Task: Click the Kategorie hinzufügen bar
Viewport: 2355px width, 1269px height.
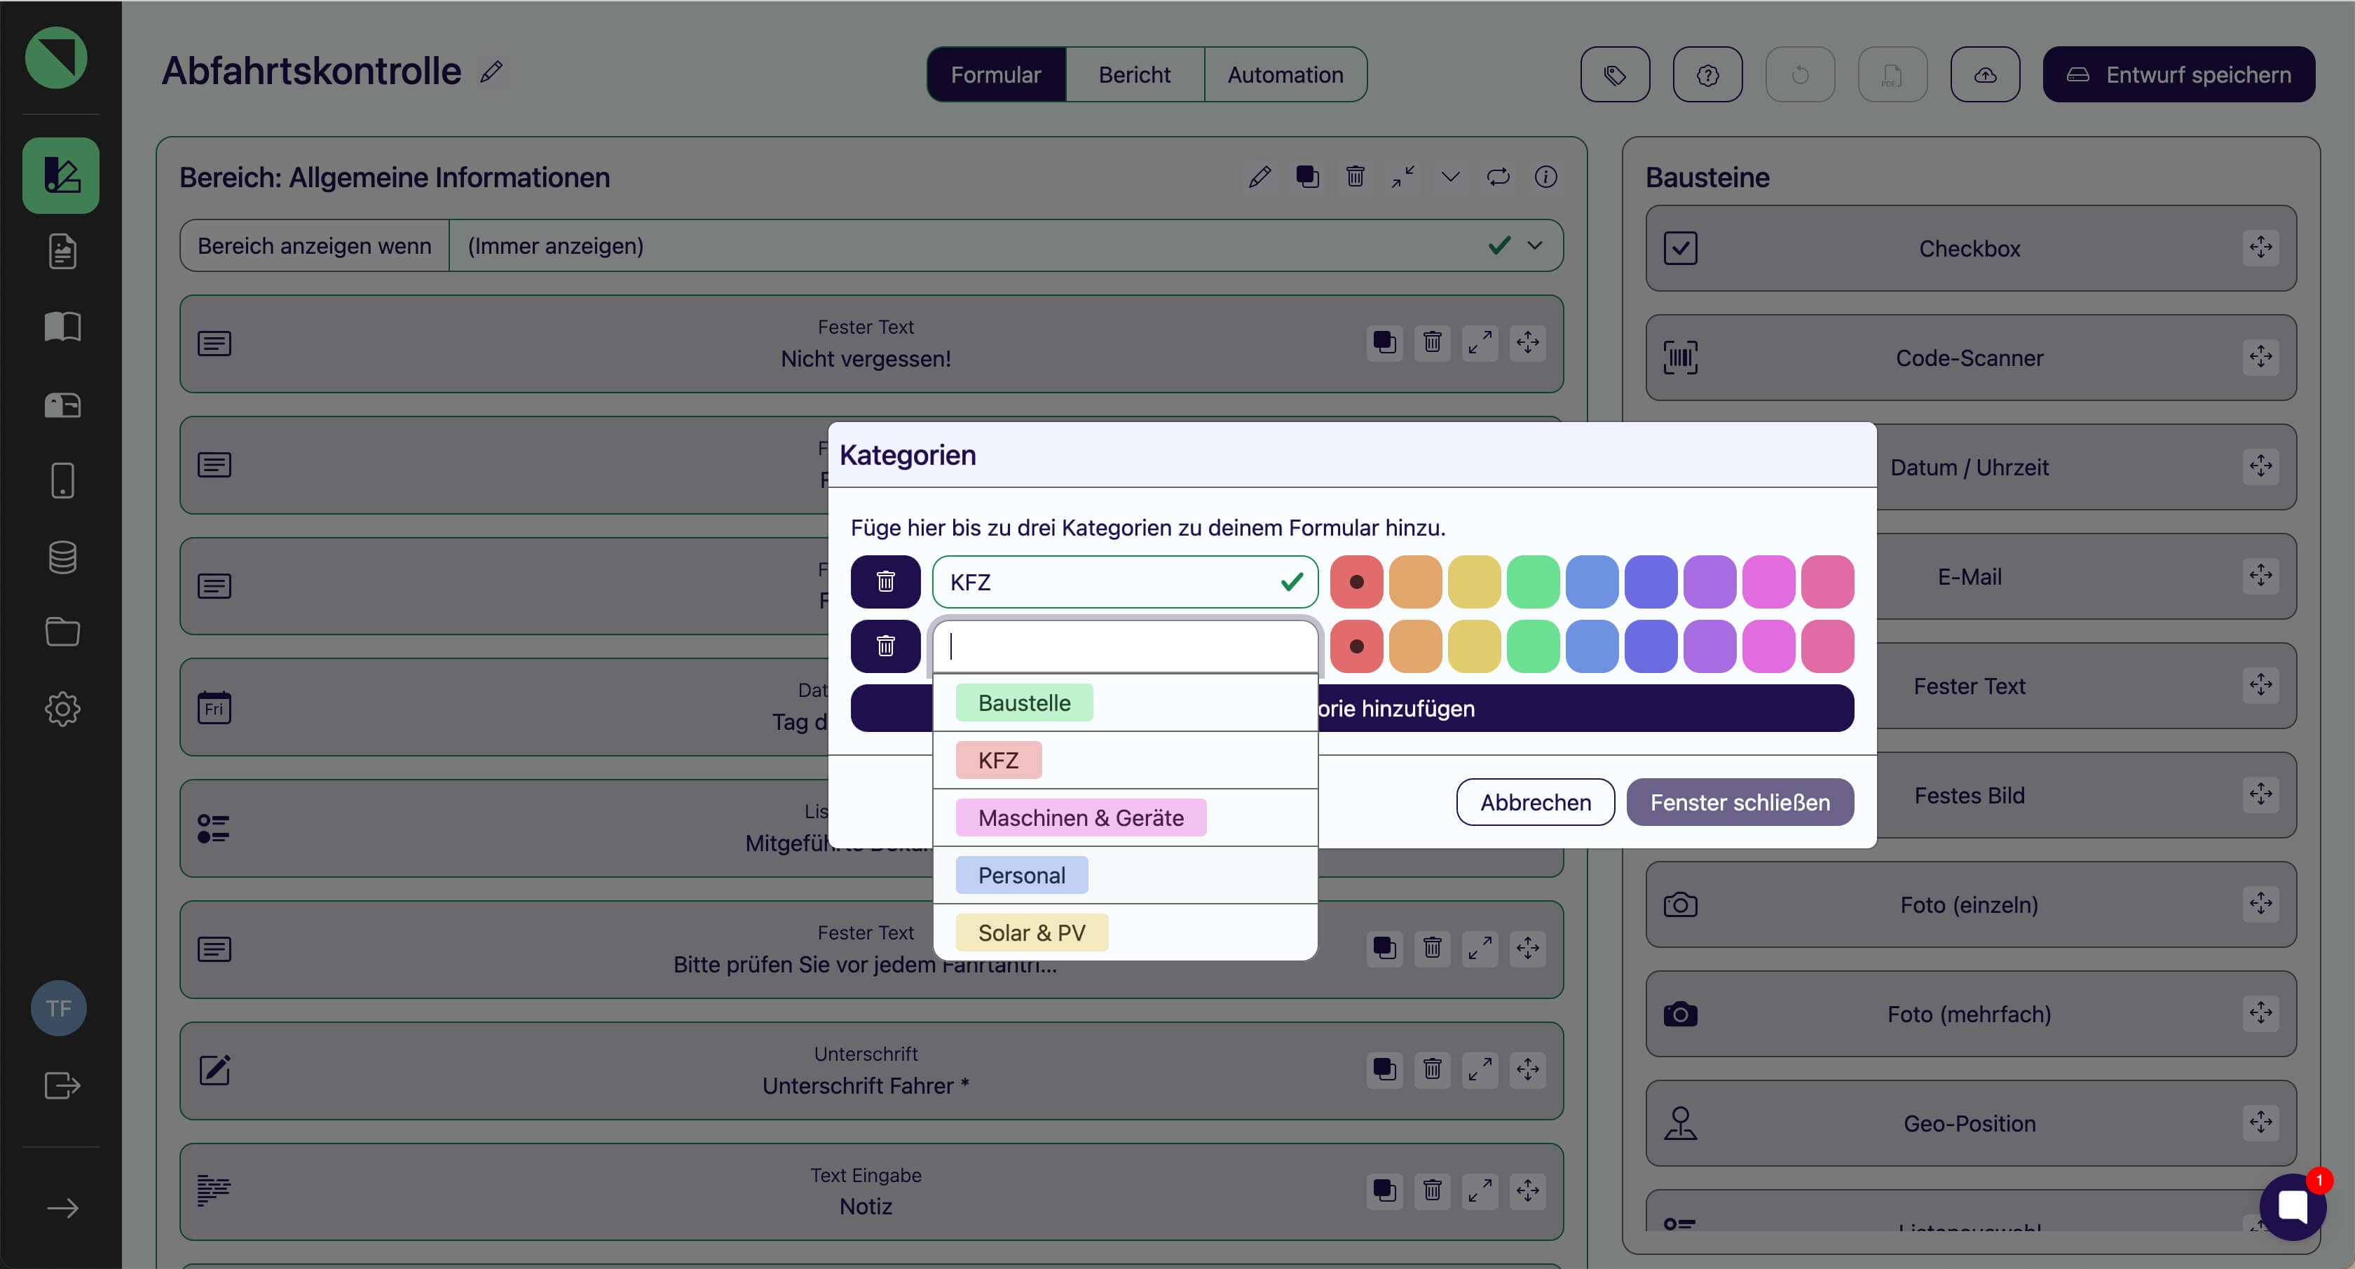Action: tap(1352, 707)
